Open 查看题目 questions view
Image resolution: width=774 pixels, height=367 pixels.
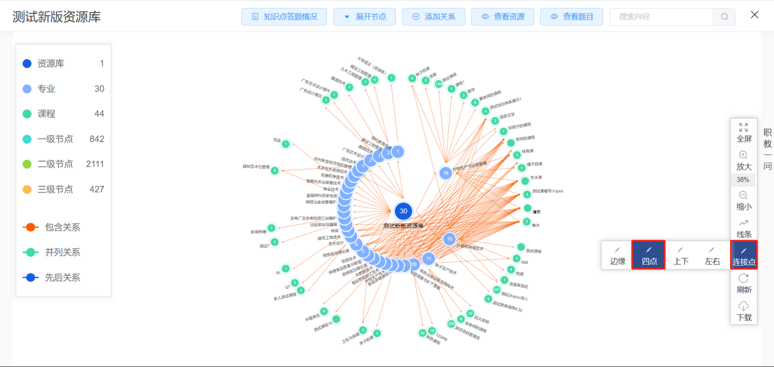pyautogui.click(x=571, y=16)
